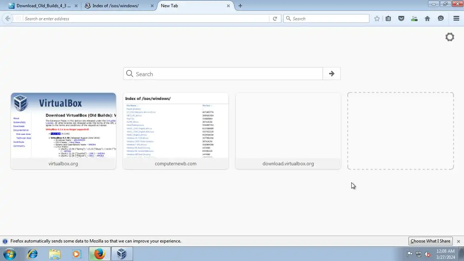The image size is (464, 261).
Task: Open Windows Media Player taskbar icon
Action: pyautogui.click(x=76, y=254)
